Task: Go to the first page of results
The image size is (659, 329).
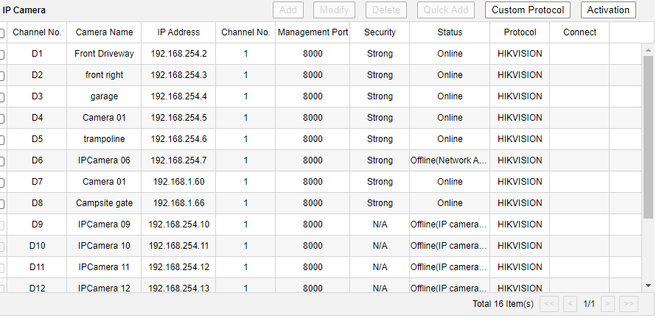Action: (549, 303)
